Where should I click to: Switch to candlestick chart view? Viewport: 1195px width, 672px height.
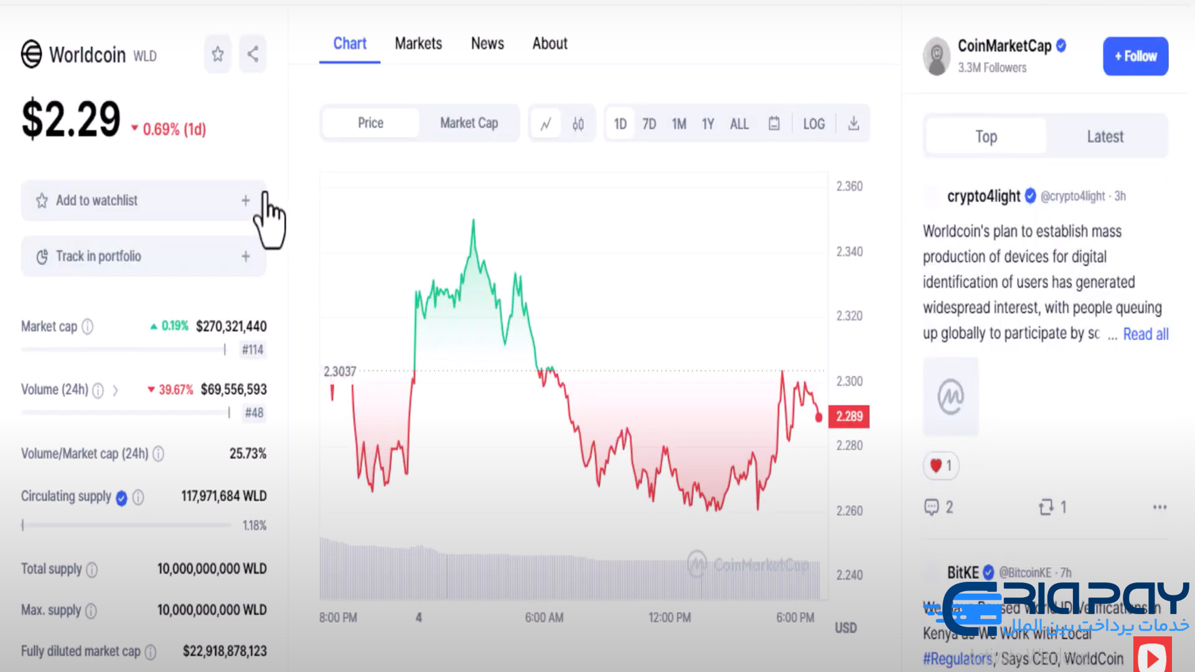[x=578, y=124]
